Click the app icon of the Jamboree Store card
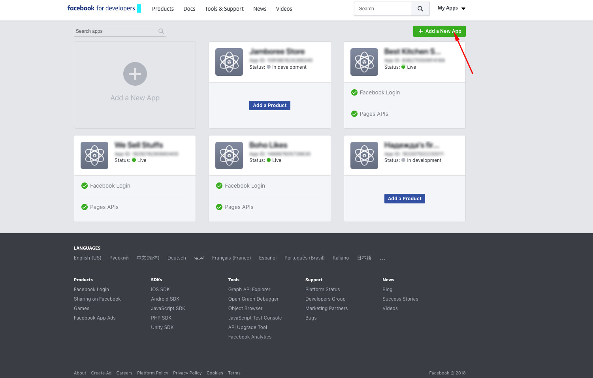This screenshot has width=593, height=378. 229,62
